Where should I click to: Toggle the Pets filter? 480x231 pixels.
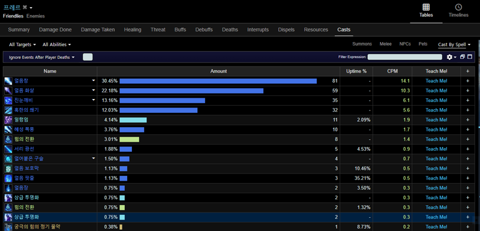coord(423,44)
